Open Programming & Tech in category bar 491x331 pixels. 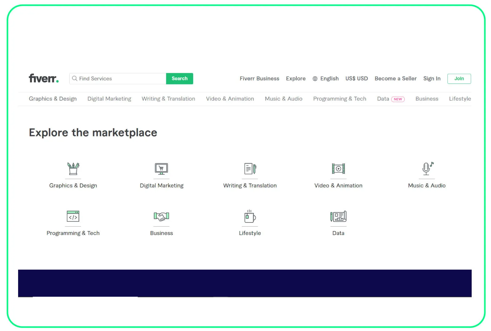[x=340, y=99]
